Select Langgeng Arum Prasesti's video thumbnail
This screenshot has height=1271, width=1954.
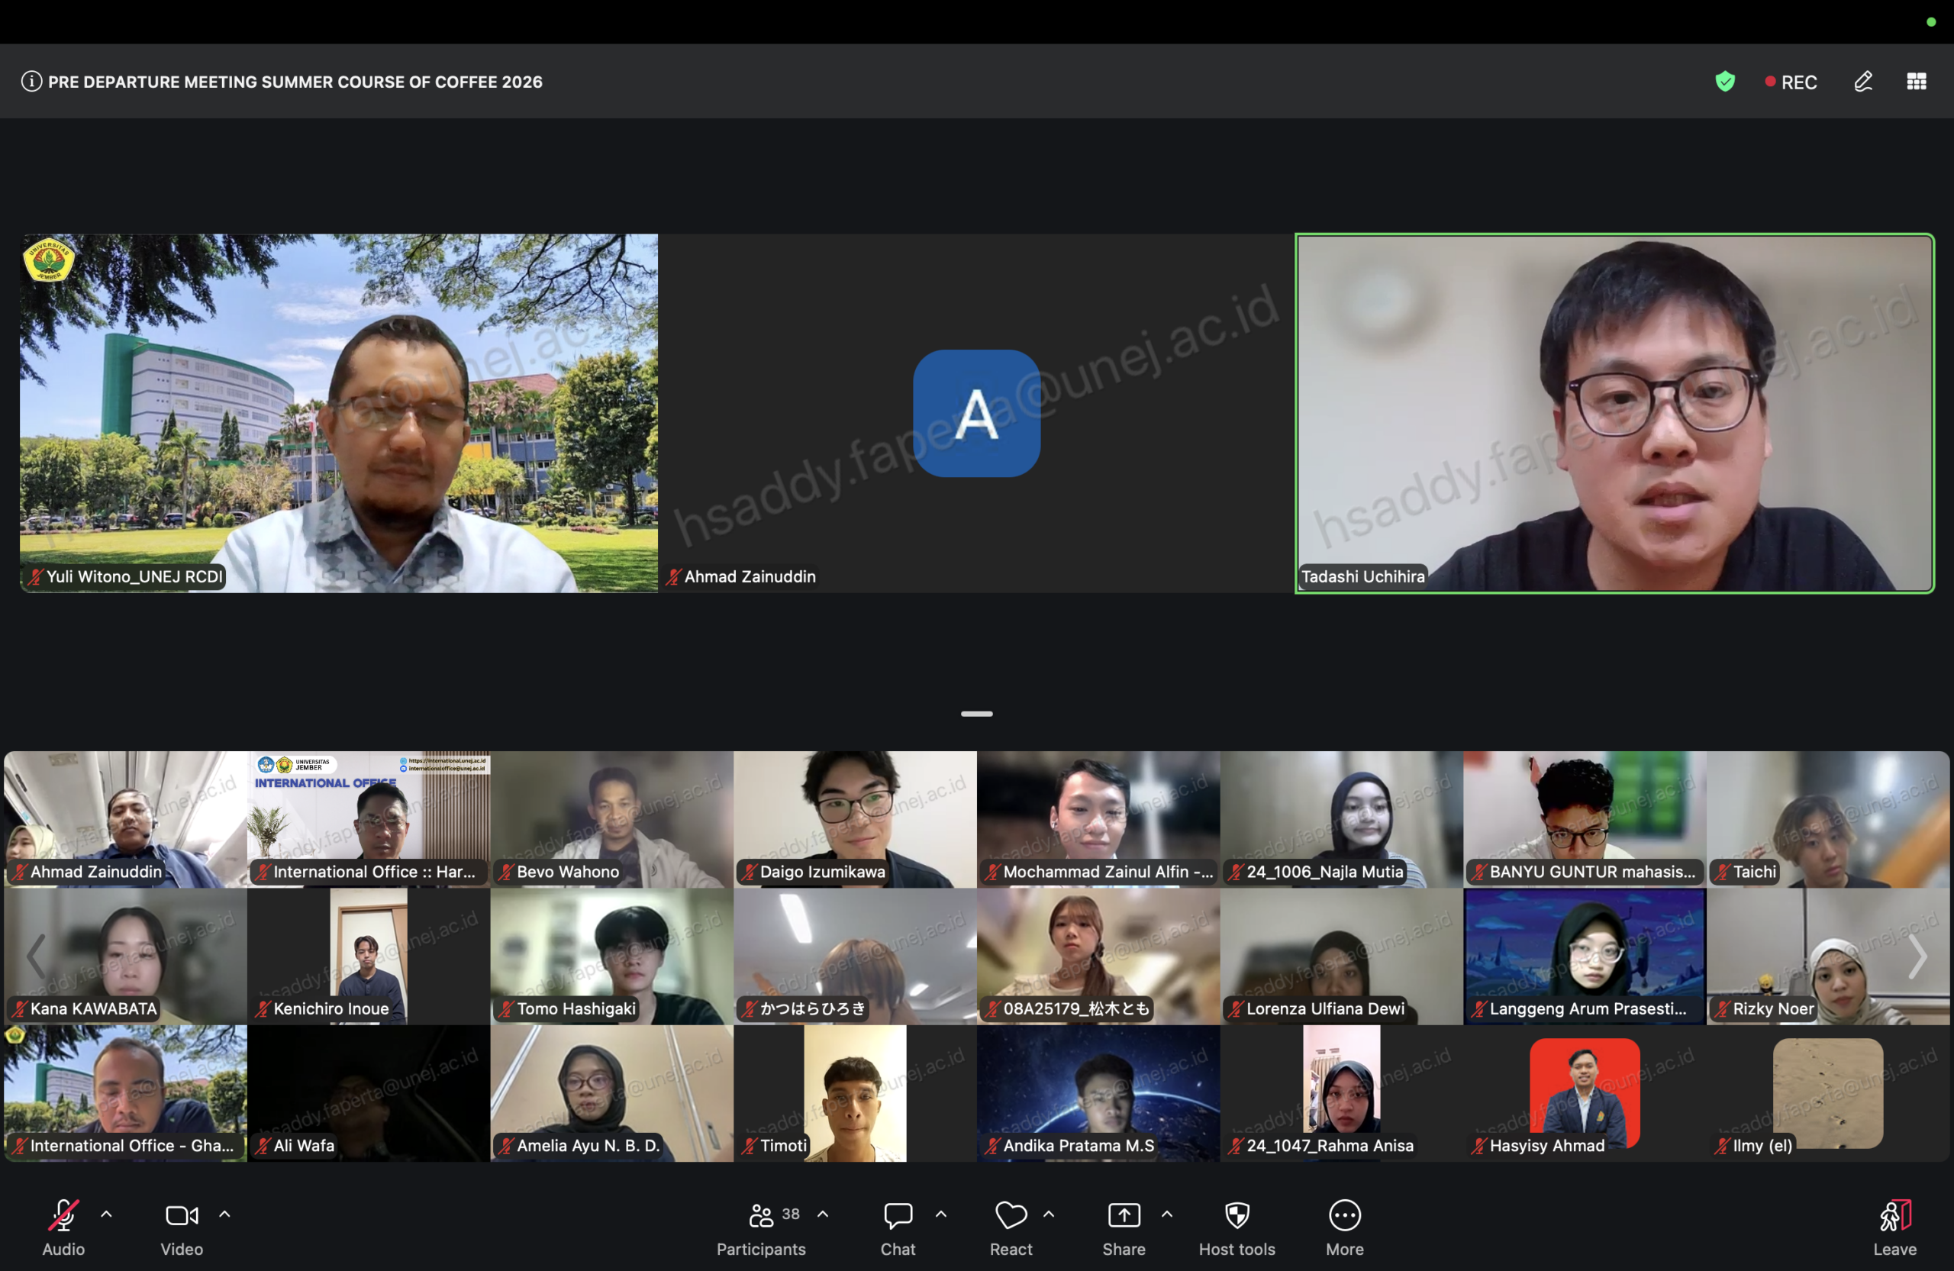click(1585, 956)
